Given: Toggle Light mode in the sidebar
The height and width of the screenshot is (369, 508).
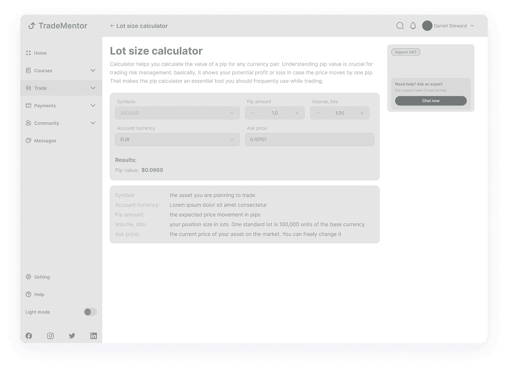Looking at the screenshot, I should pyautogui.click(x=90, y=312).
